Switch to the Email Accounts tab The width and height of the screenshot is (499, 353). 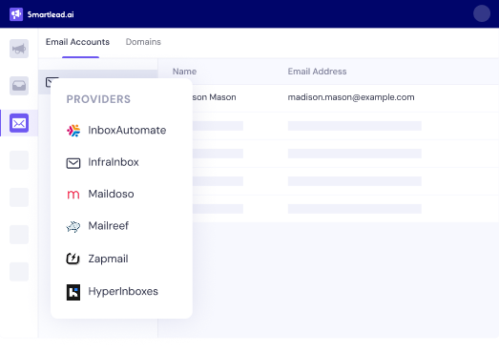[x=77, y=42]
